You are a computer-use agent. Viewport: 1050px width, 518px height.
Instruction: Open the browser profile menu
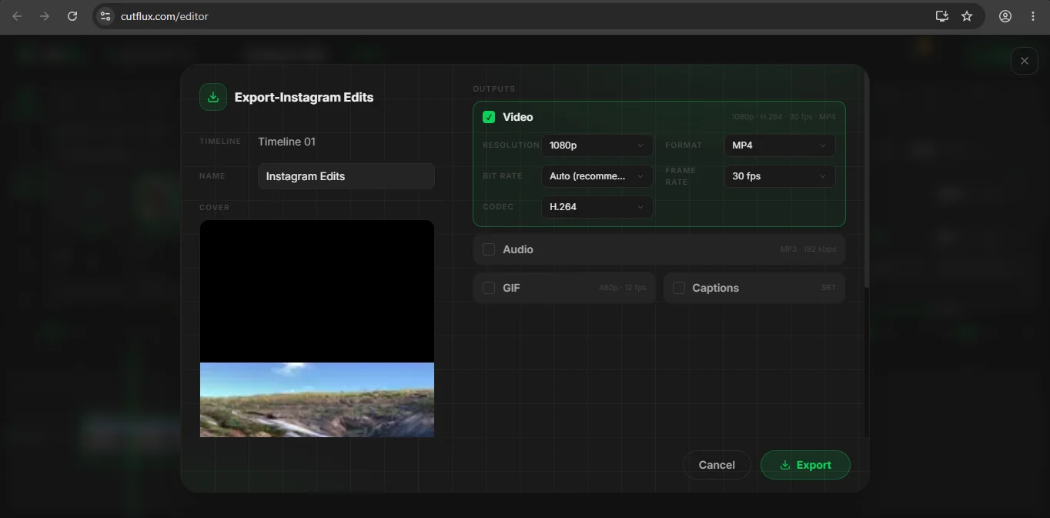[1005, 15]
